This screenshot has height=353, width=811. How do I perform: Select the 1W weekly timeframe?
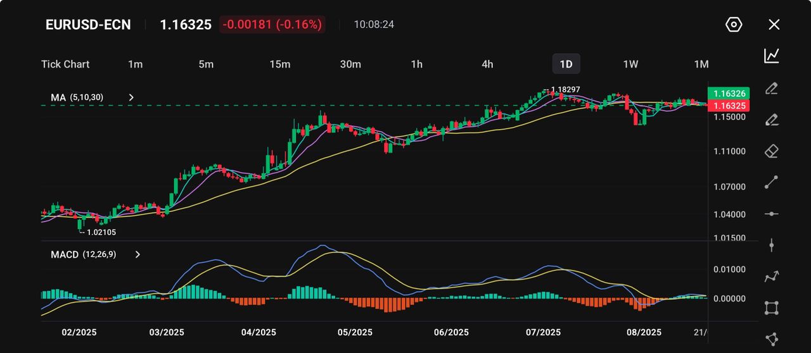pos(630,64)
